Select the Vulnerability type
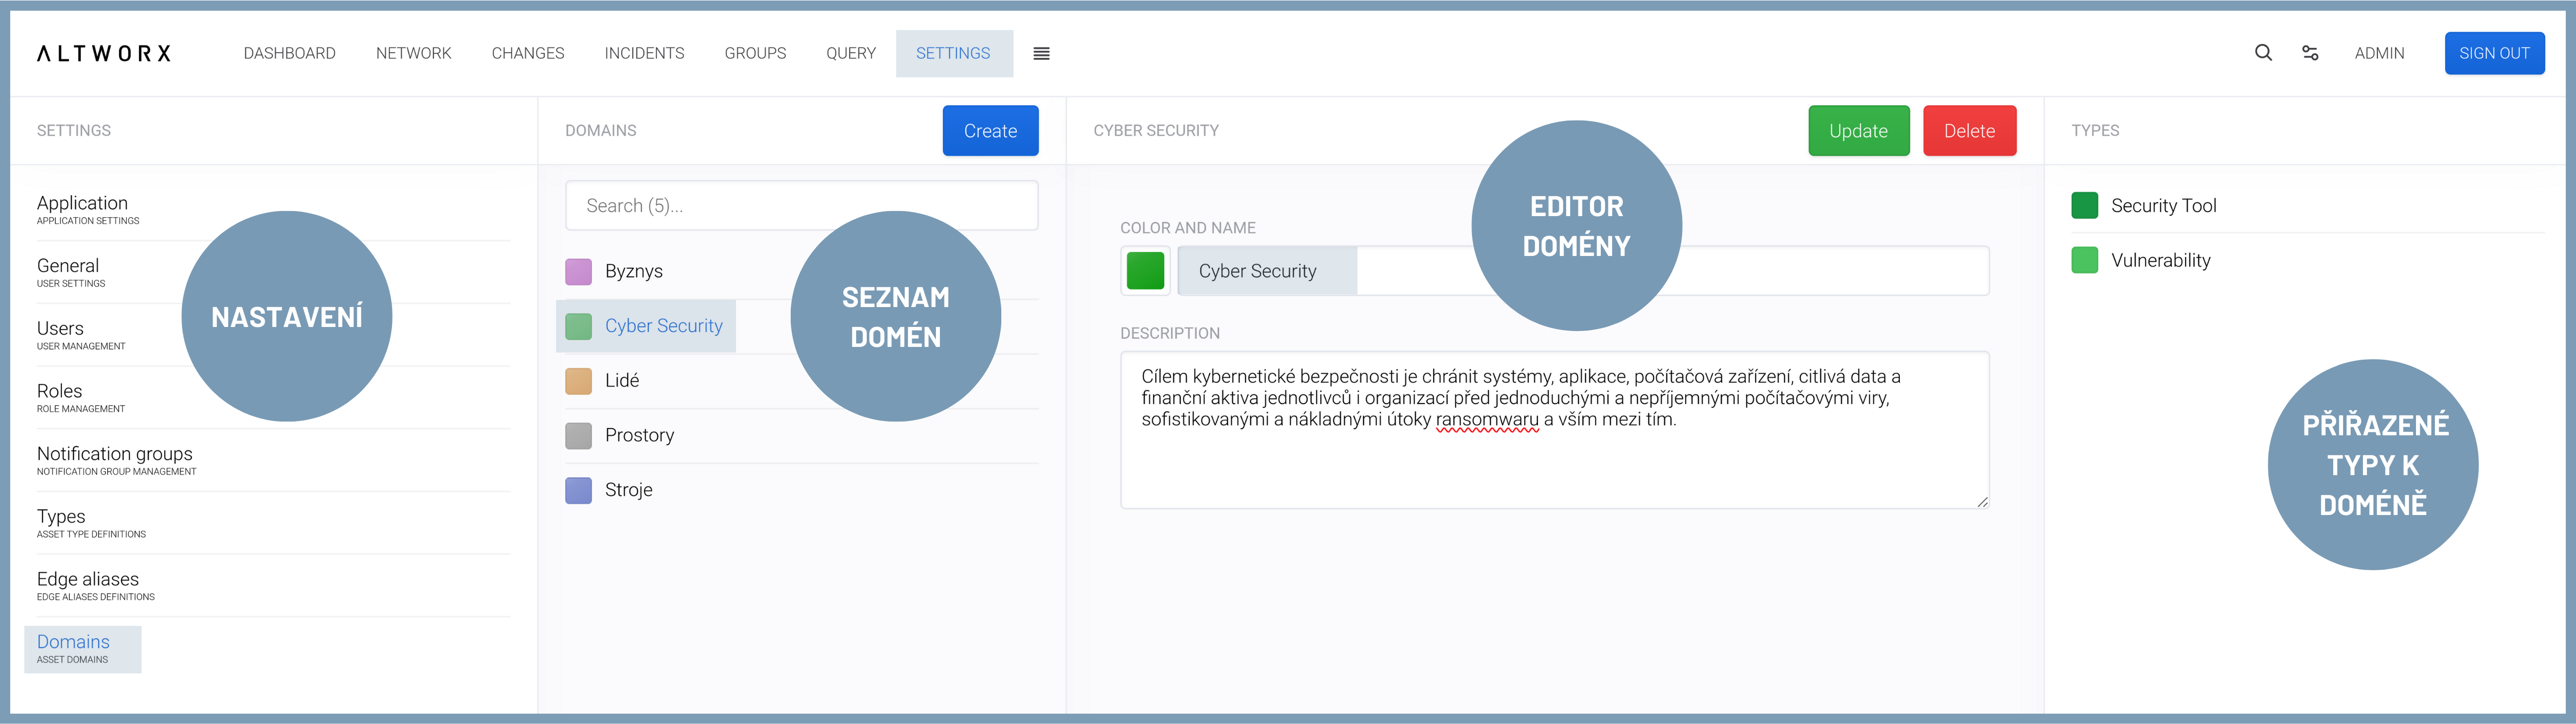The image size is (2576, 724). click(2160, 261)
